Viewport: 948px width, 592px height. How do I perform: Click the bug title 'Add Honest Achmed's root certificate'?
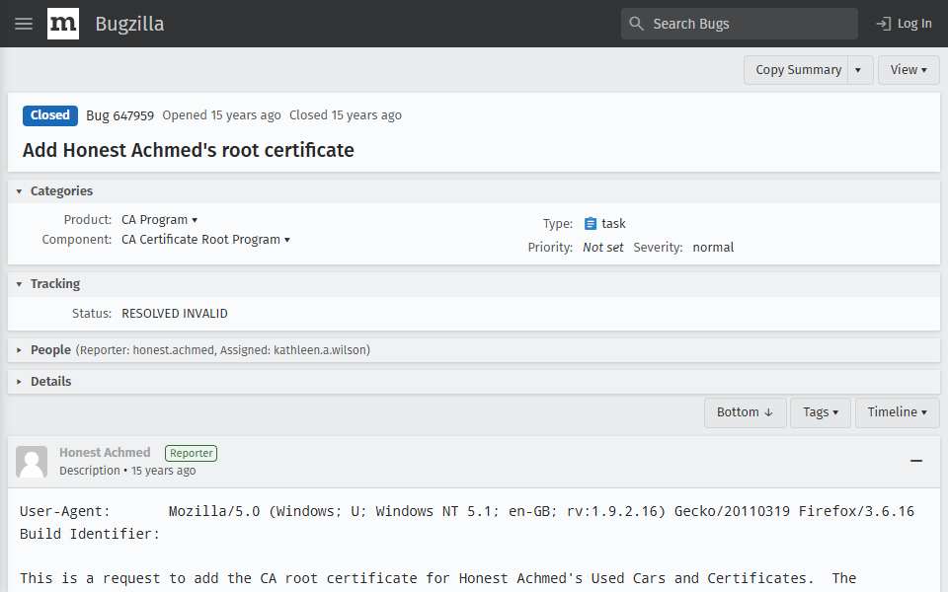(188, 150)
